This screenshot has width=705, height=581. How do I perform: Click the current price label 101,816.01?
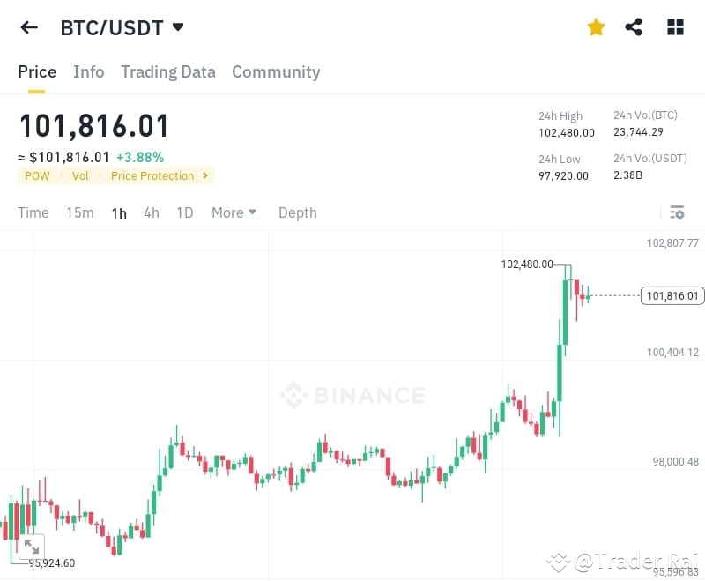tap(672, 295)
